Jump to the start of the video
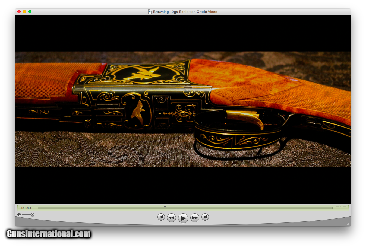This screenshot has height=248, width=366. 161,217
